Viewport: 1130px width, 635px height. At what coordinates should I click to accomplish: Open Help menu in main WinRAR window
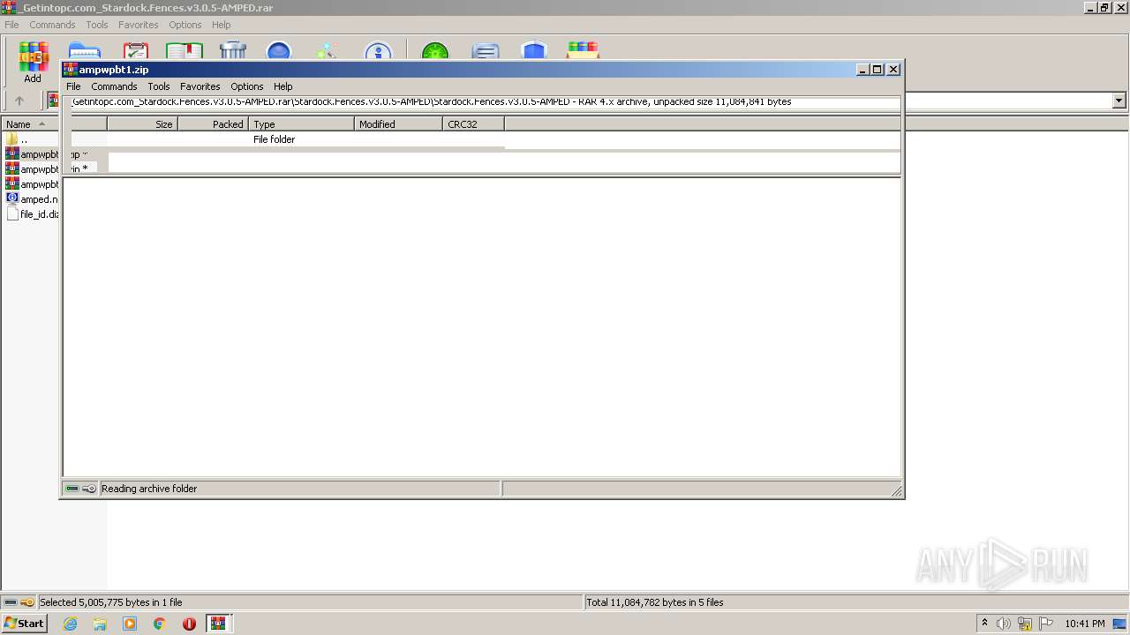(x=222, y=25)
